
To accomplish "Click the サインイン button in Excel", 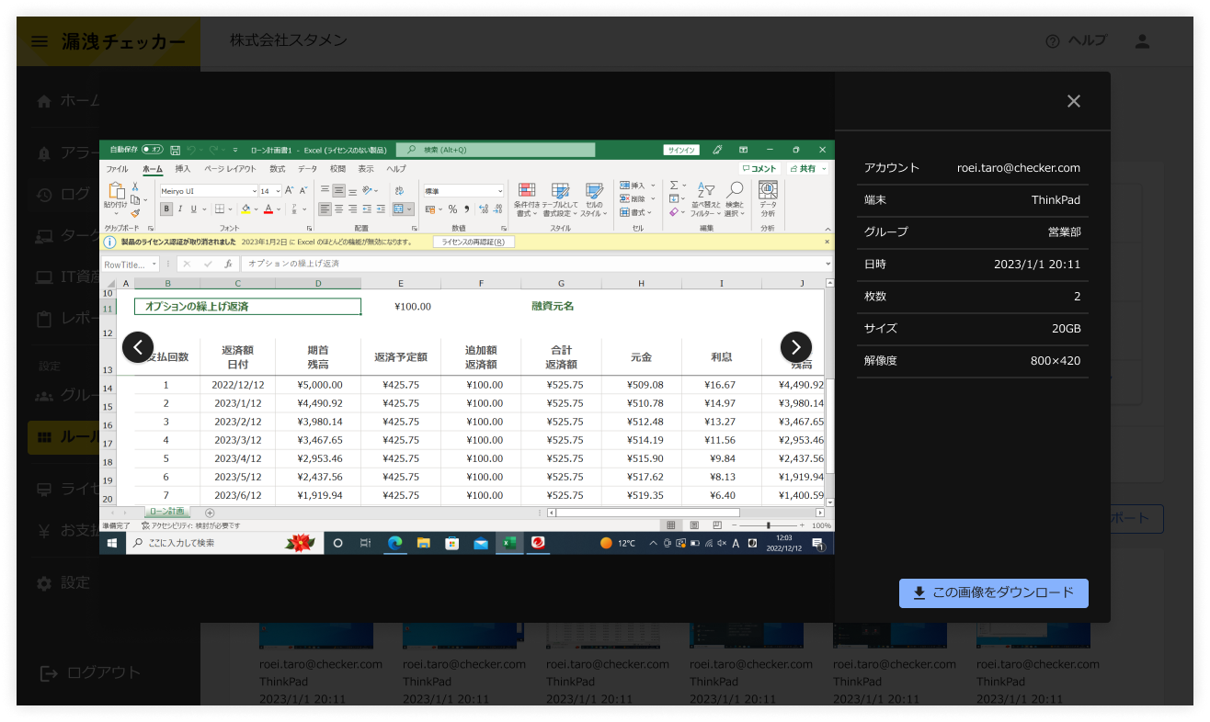I will coord(681,150).
